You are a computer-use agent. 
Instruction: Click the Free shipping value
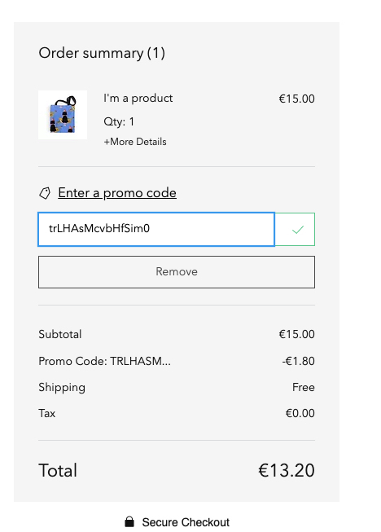(304, 387)
